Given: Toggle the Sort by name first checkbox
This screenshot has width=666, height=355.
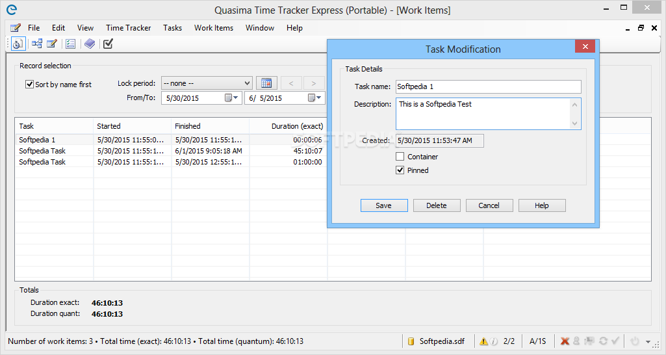Looking at the screenshot, I should coord(29,84).
